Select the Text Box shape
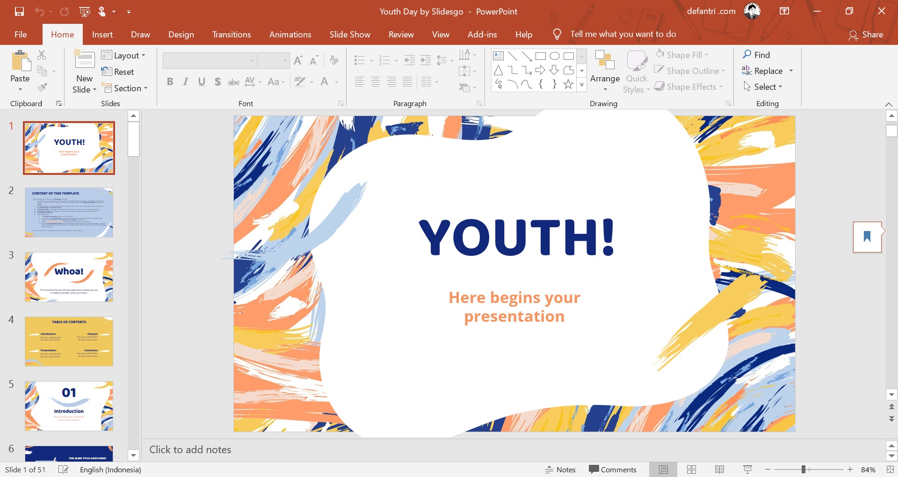The image size is (898, 477). (499, 56)
